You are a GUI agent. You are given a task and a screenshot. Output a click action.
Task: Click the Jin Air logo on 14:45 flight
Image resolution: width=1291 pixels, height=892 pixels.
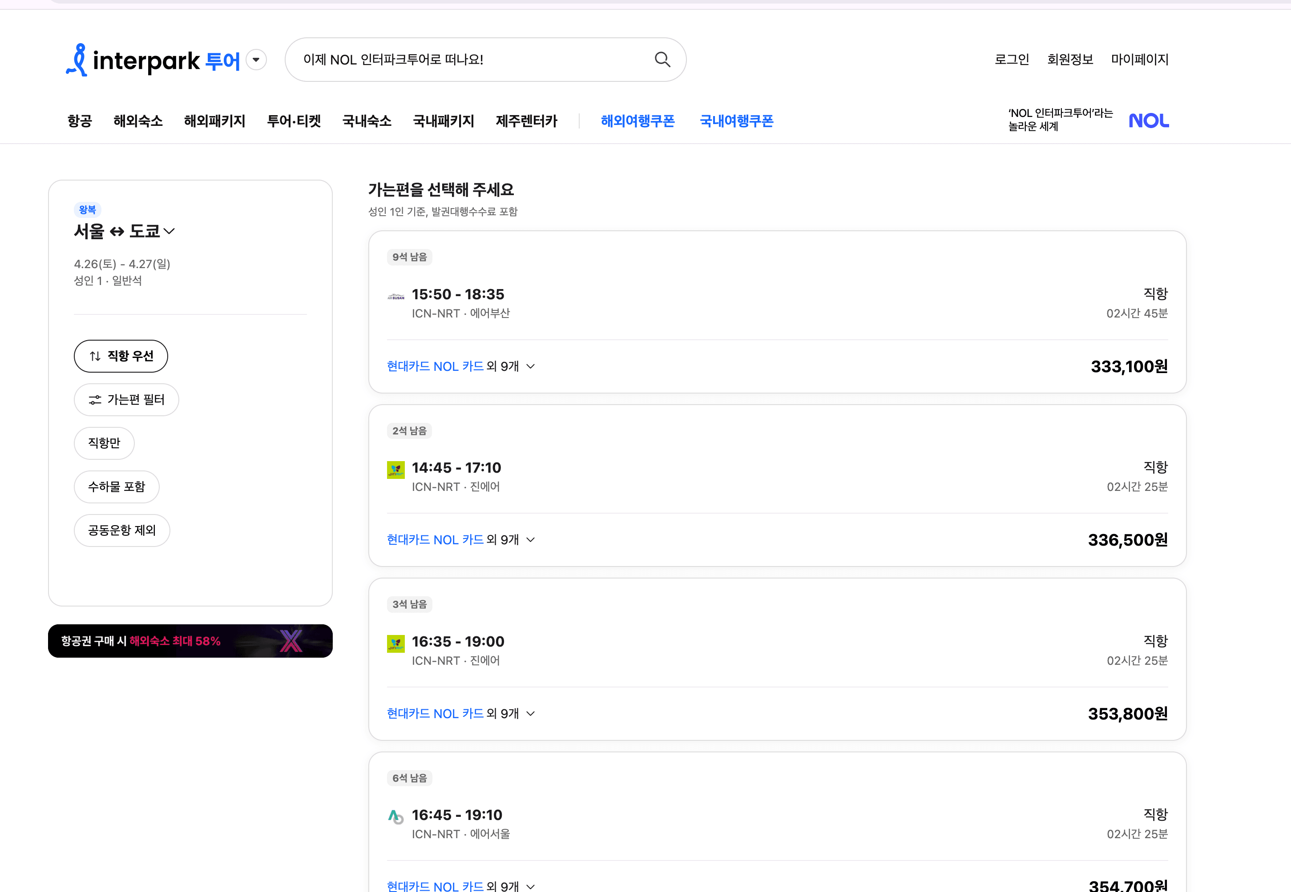(396, 470)
